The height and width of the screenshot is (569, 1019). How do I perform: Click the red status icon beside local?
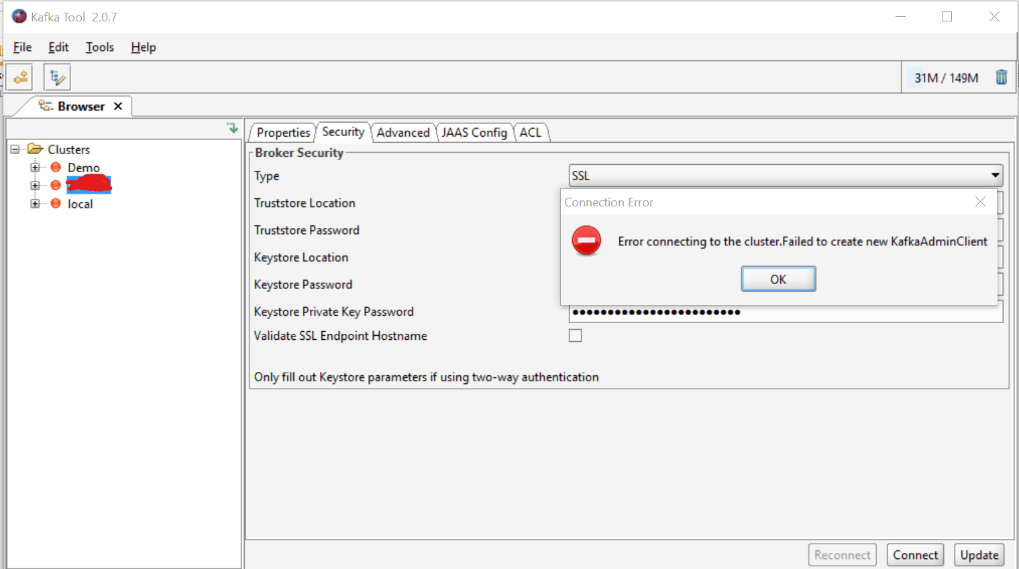(x=56, y=204)
